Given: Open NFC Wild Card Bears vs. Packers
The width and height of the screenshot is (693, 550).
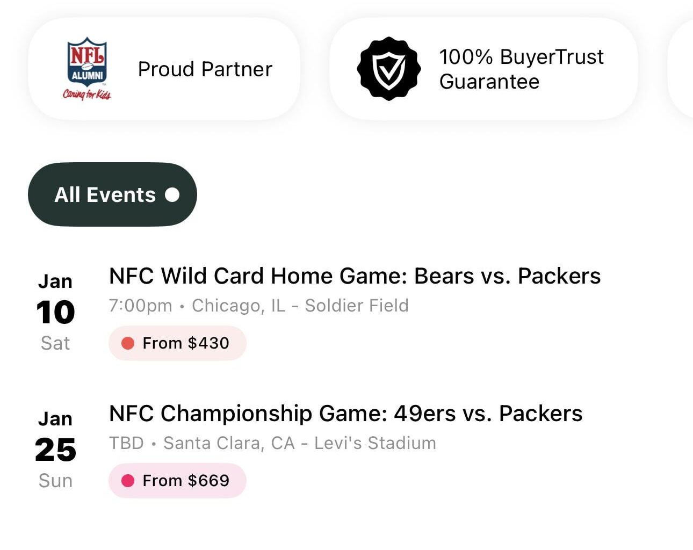Looking at the screenshot, I should 355,276.
